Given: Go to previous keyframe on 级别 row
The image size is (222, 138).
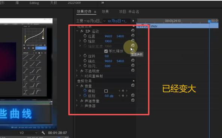Looking at the screenshot, I should pyautogui.click(x=119, y=96).
